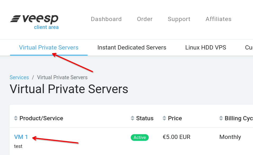The height and width of the screenshot is (155, 253).
Task: Open the partially visible Custom tab
Action: 249,48
